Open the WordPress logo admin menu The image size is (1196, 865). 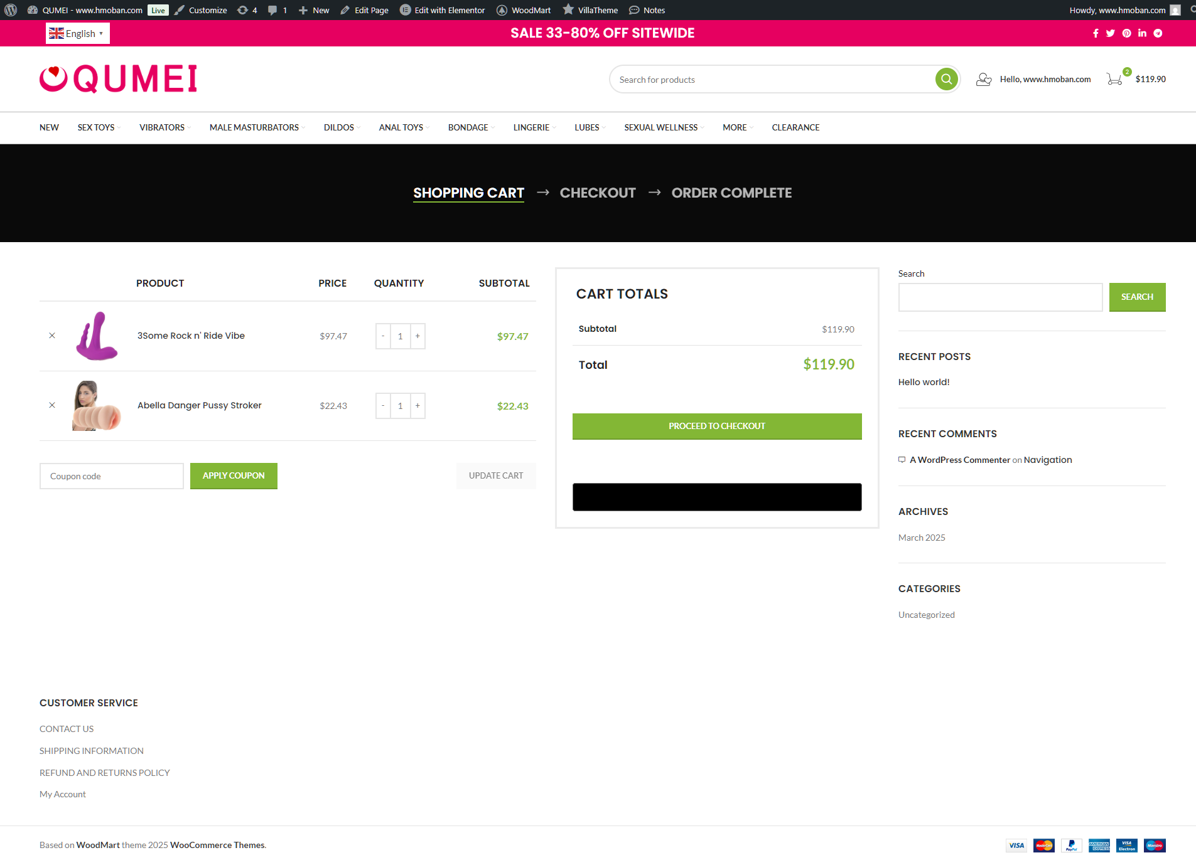click(x=11, y=10)
